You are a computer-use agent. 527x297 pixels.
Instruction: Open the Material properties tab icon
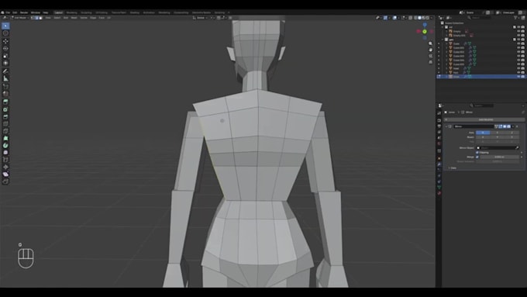coord(439,193)
